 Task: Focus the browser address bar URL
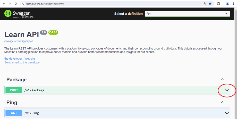(103, 4)
